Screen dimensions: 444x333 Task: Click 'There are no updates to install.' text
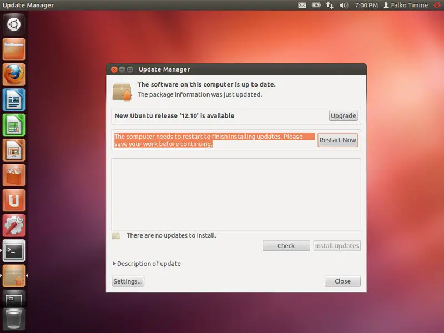pyautogui.click(x=171, y=235)
